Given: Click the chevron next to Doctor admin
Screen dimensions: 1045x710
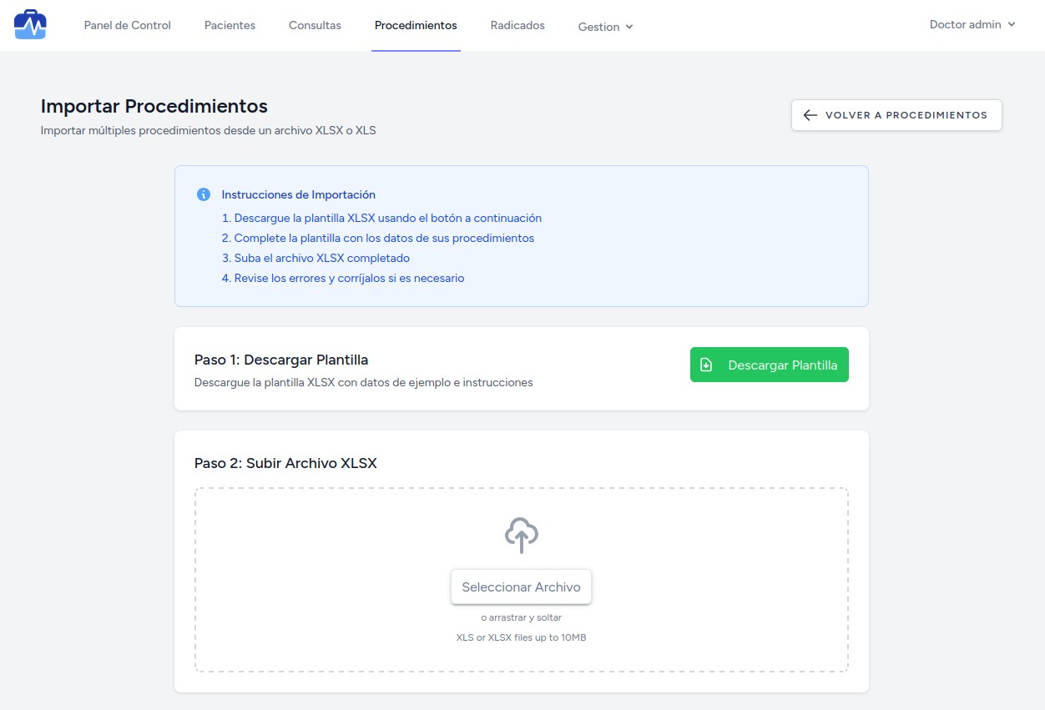Looking at the screenshot, I should 1012,25.
